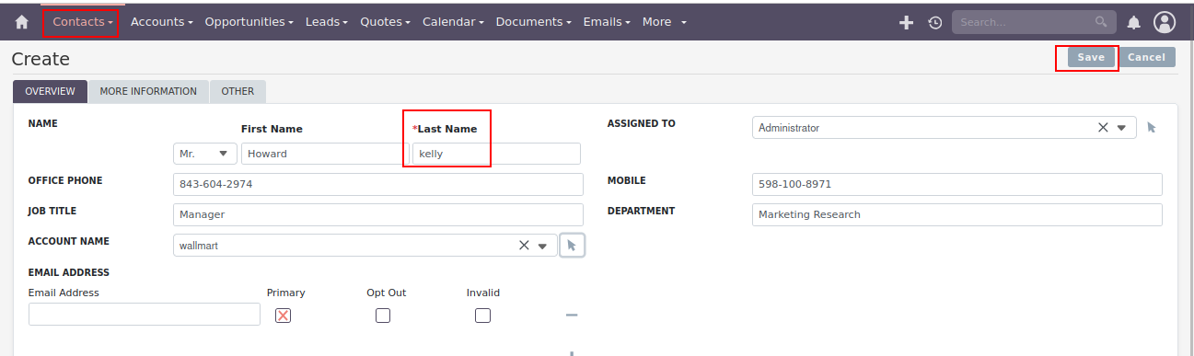The width and height of the screenshot is (1194, 356).
Task: Click the empty Email Address input
Action: click(145, 315)
